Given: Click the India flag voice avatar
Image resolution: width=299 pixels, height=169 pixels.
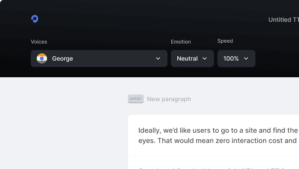Looking at the screenshot, I should pos(42,58).
